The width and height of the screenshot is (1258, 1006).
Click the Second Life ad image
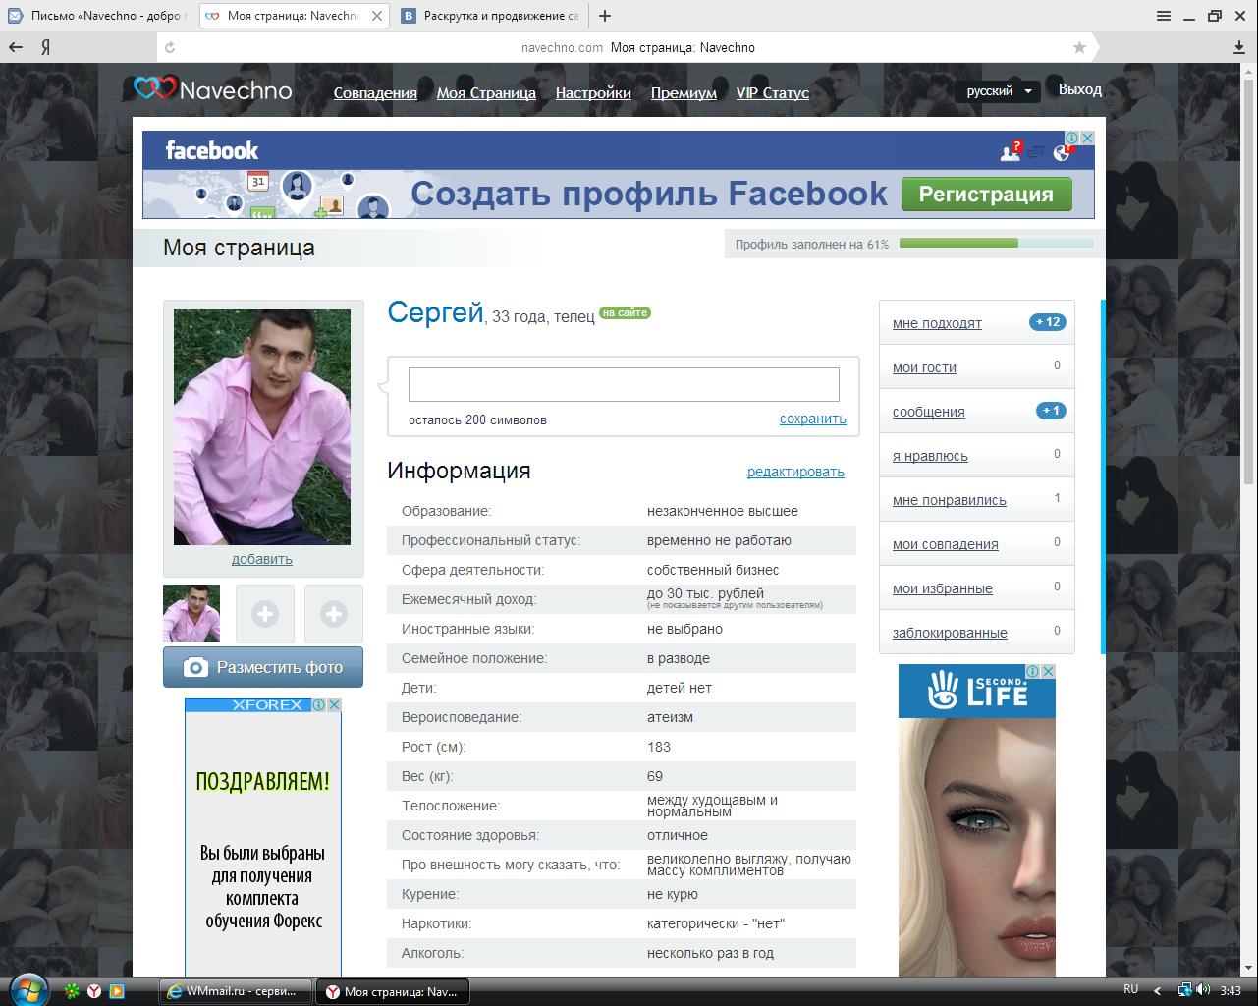(977, 820)
